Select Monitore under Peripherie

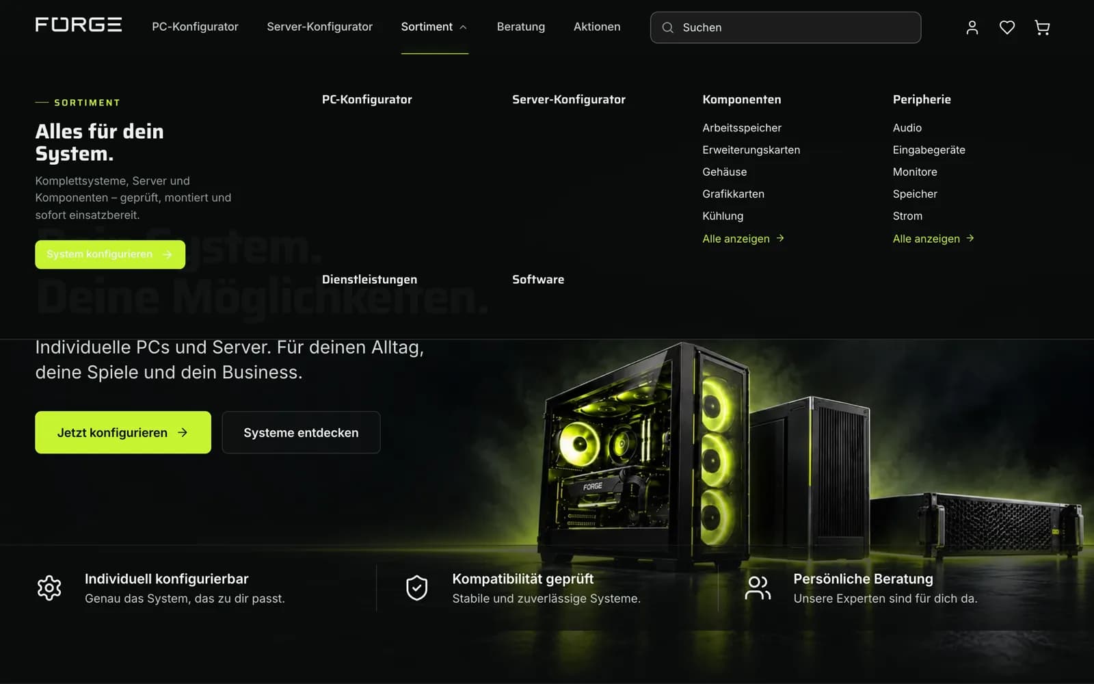coord(915,172)
